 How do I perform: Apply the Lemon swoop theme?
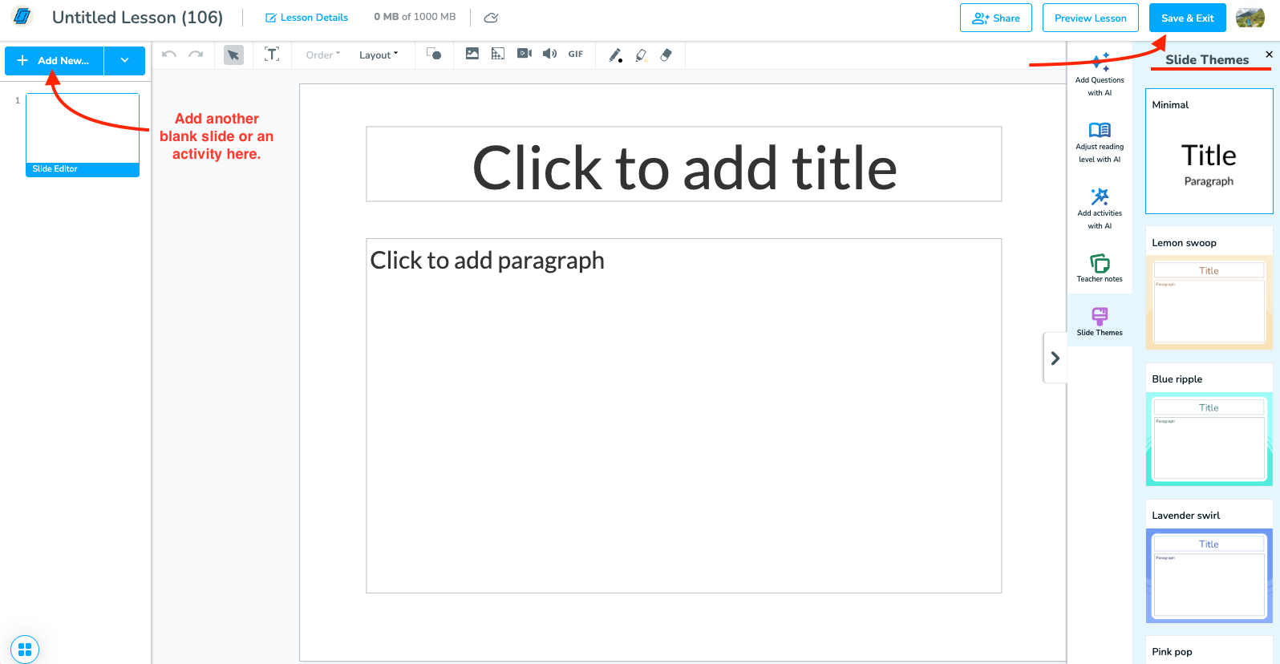(x=1209, y=288)
